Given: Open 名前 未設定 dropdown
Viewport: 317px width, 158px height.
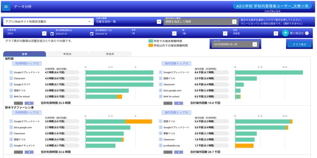Looking at the screenshot, I should 255,33.
